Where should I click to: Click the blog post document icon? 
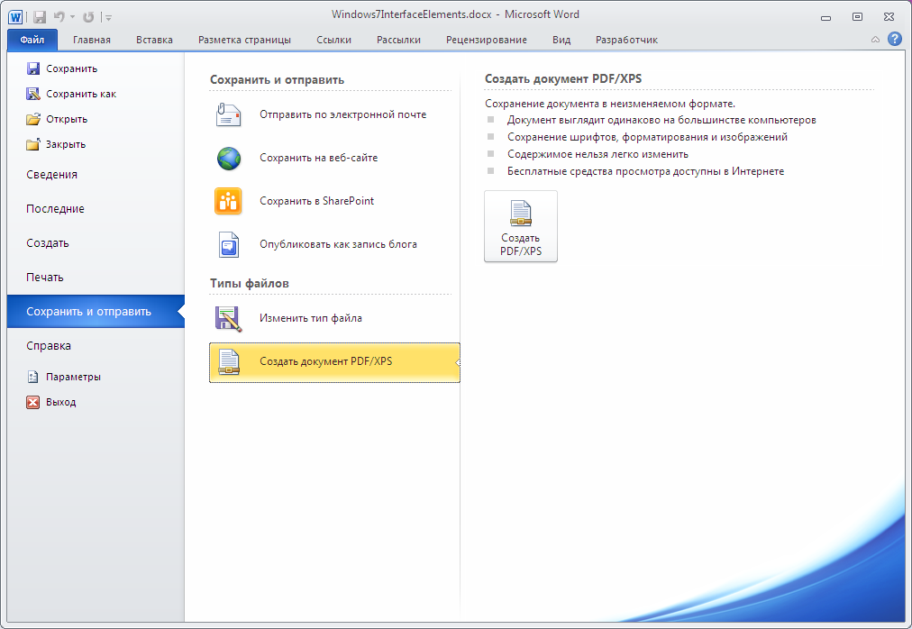click(229, 244)
